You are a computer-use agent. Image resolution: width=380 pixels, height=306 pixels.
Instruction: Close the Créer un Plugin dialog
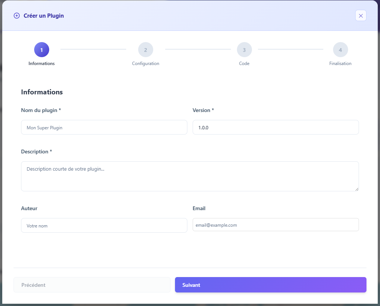(x=360, y=15)
